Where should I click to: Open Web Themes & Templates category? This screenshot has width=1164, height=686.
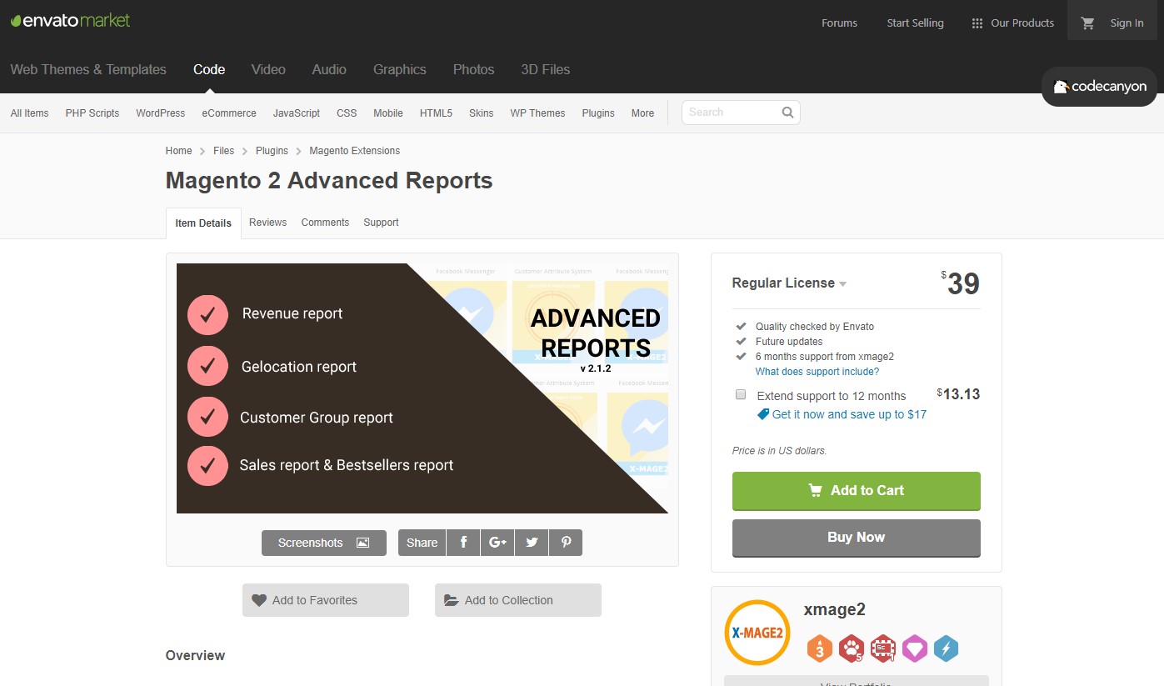coord(88,70)
